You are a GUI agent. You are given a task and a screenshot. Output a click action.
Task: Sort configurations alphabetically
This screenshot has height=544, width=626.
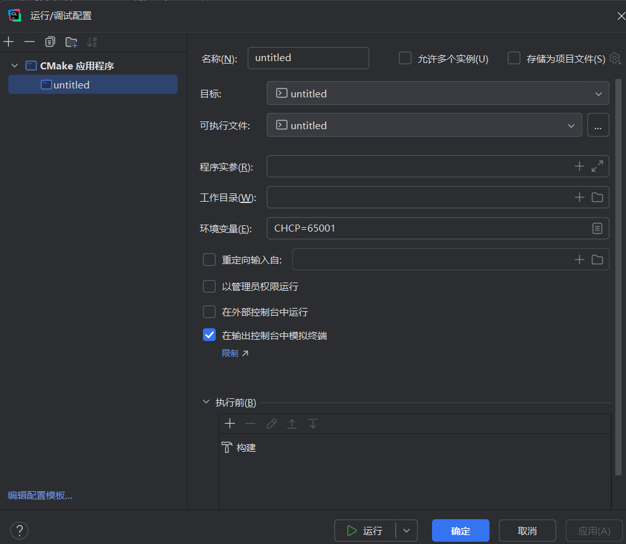tap(91, 41)
